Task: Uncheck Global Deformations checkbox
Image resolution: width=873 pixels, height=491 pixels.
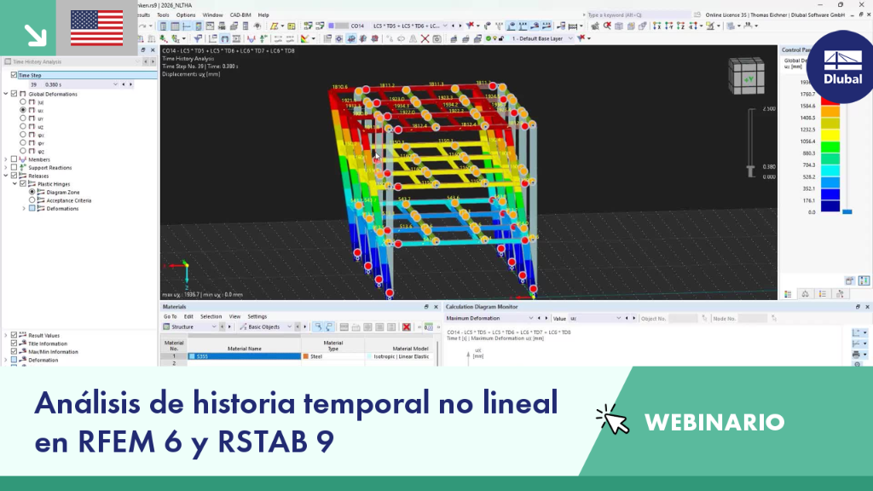Action: coord(14,94)
